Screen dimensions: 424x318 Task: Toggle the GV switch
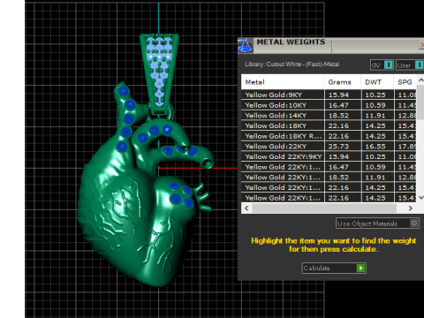[x=382, y=65]
